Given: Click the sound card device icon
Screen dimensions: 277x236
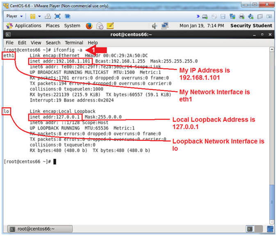Looking at the screenshot, I should point(251,17).
